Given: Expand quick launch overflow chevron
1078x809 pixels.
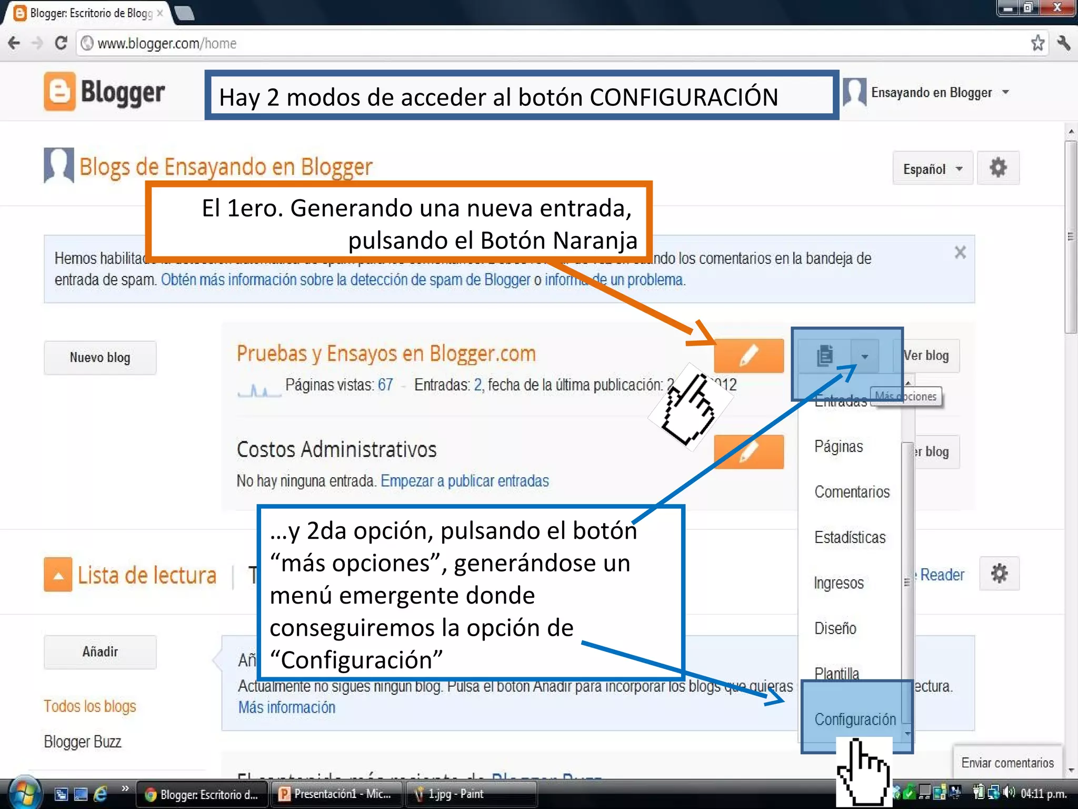Looking at the screenshot, I should [125, 788].
